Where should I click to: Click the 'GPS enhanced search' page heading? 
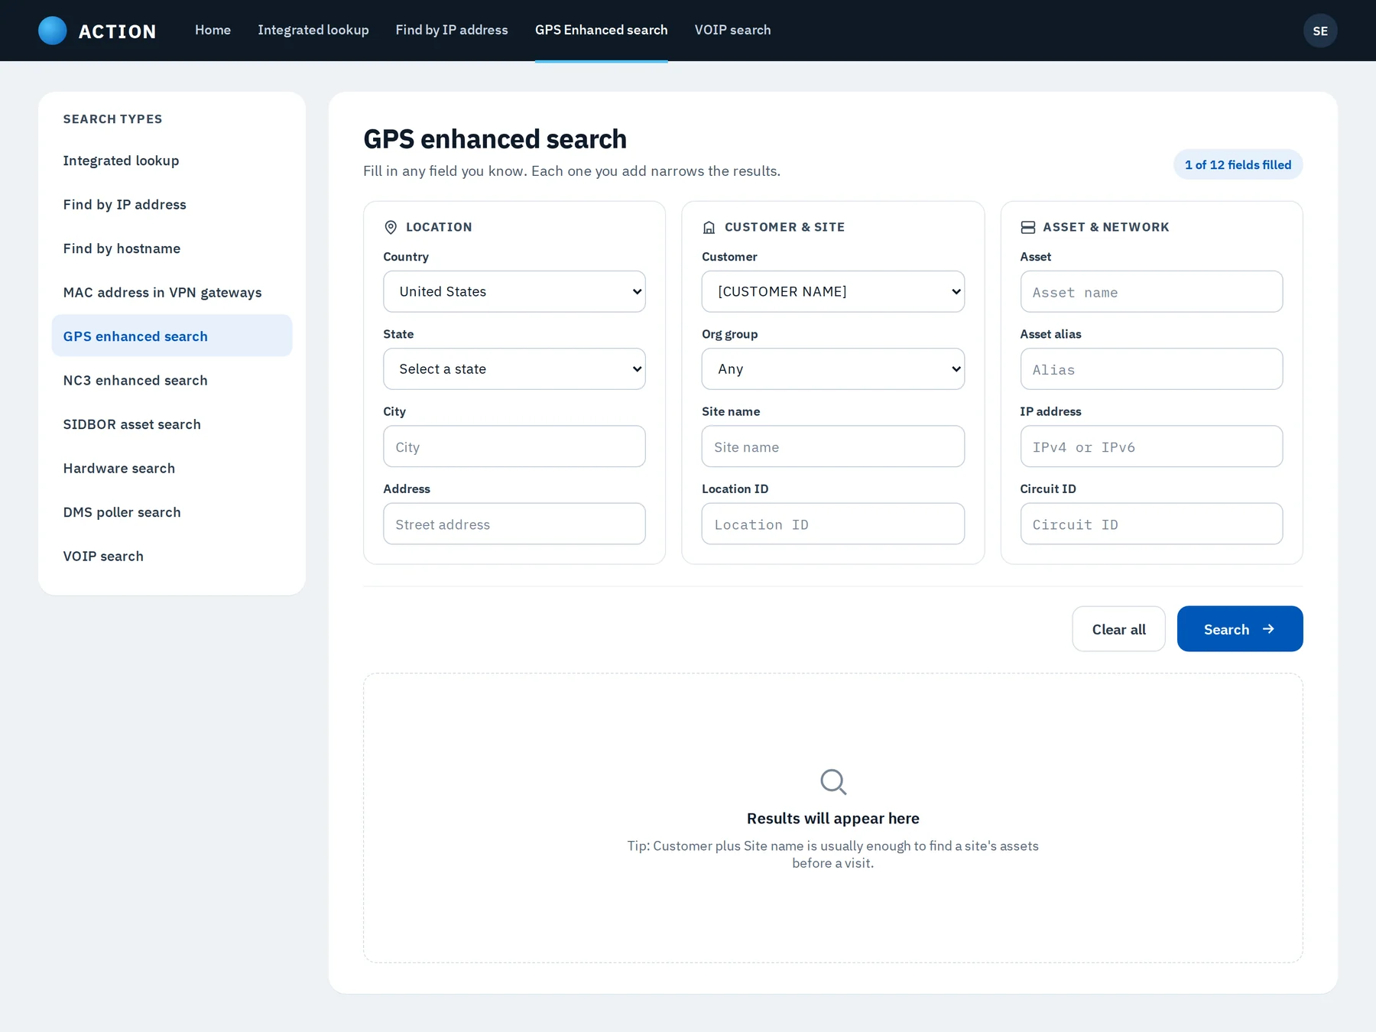tap(495, 139)
